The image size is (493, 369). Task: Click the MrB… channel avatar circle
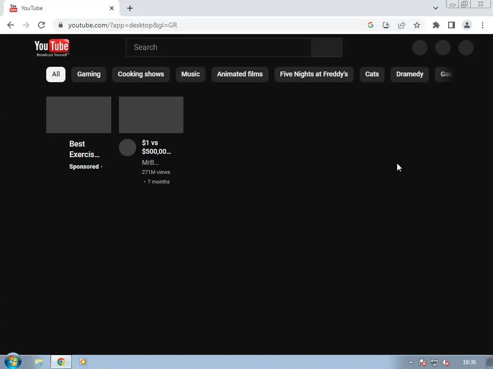tap(127, 148)
